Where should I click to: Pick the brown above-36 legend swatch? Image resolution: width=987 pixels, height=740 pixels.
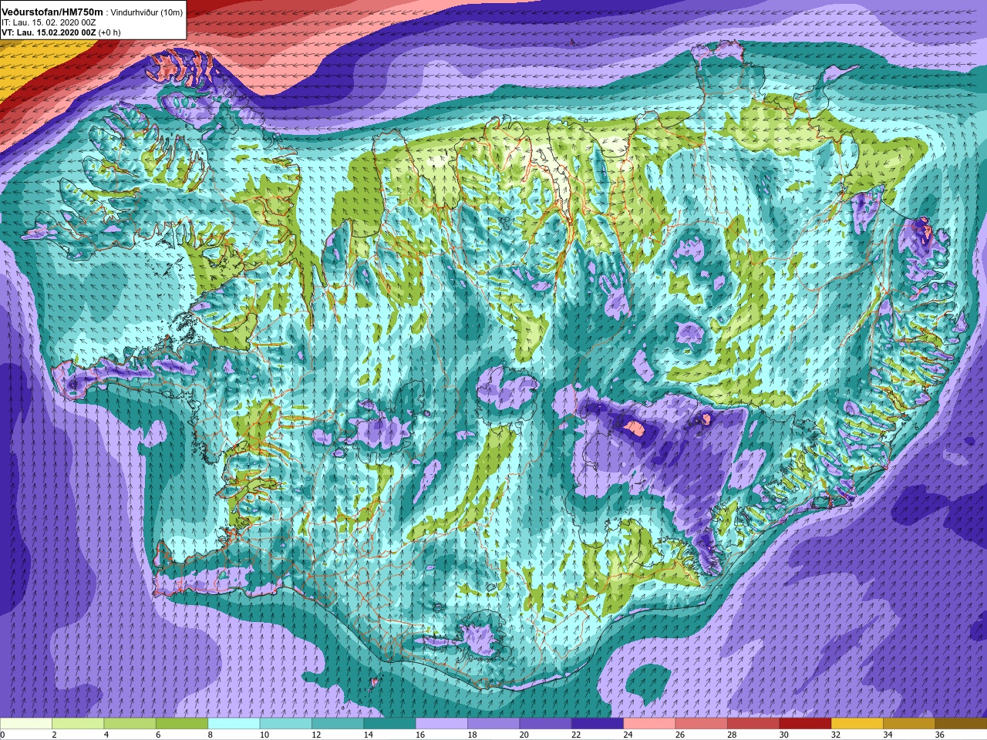(961, 724)
